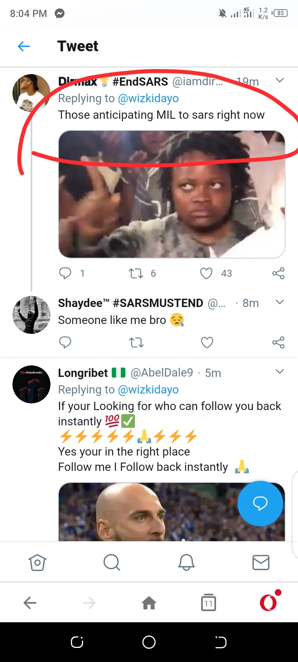Open Notifications bell tab
298x662 pixels.
[186, 562]
